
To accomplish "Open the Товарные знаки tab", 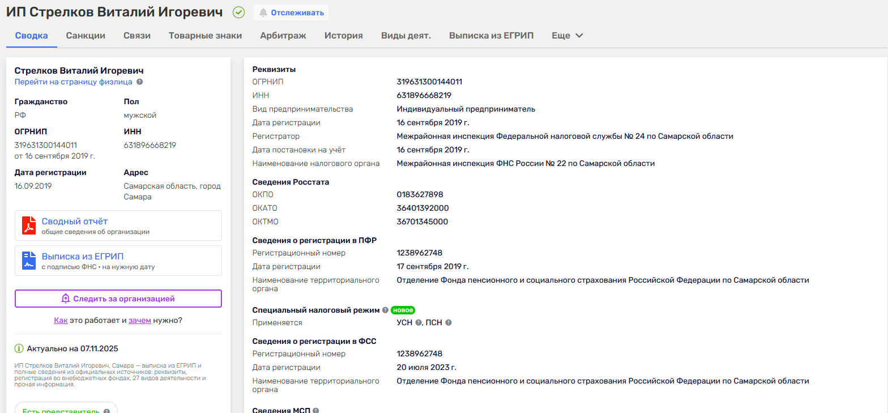I will coord(205,36).
